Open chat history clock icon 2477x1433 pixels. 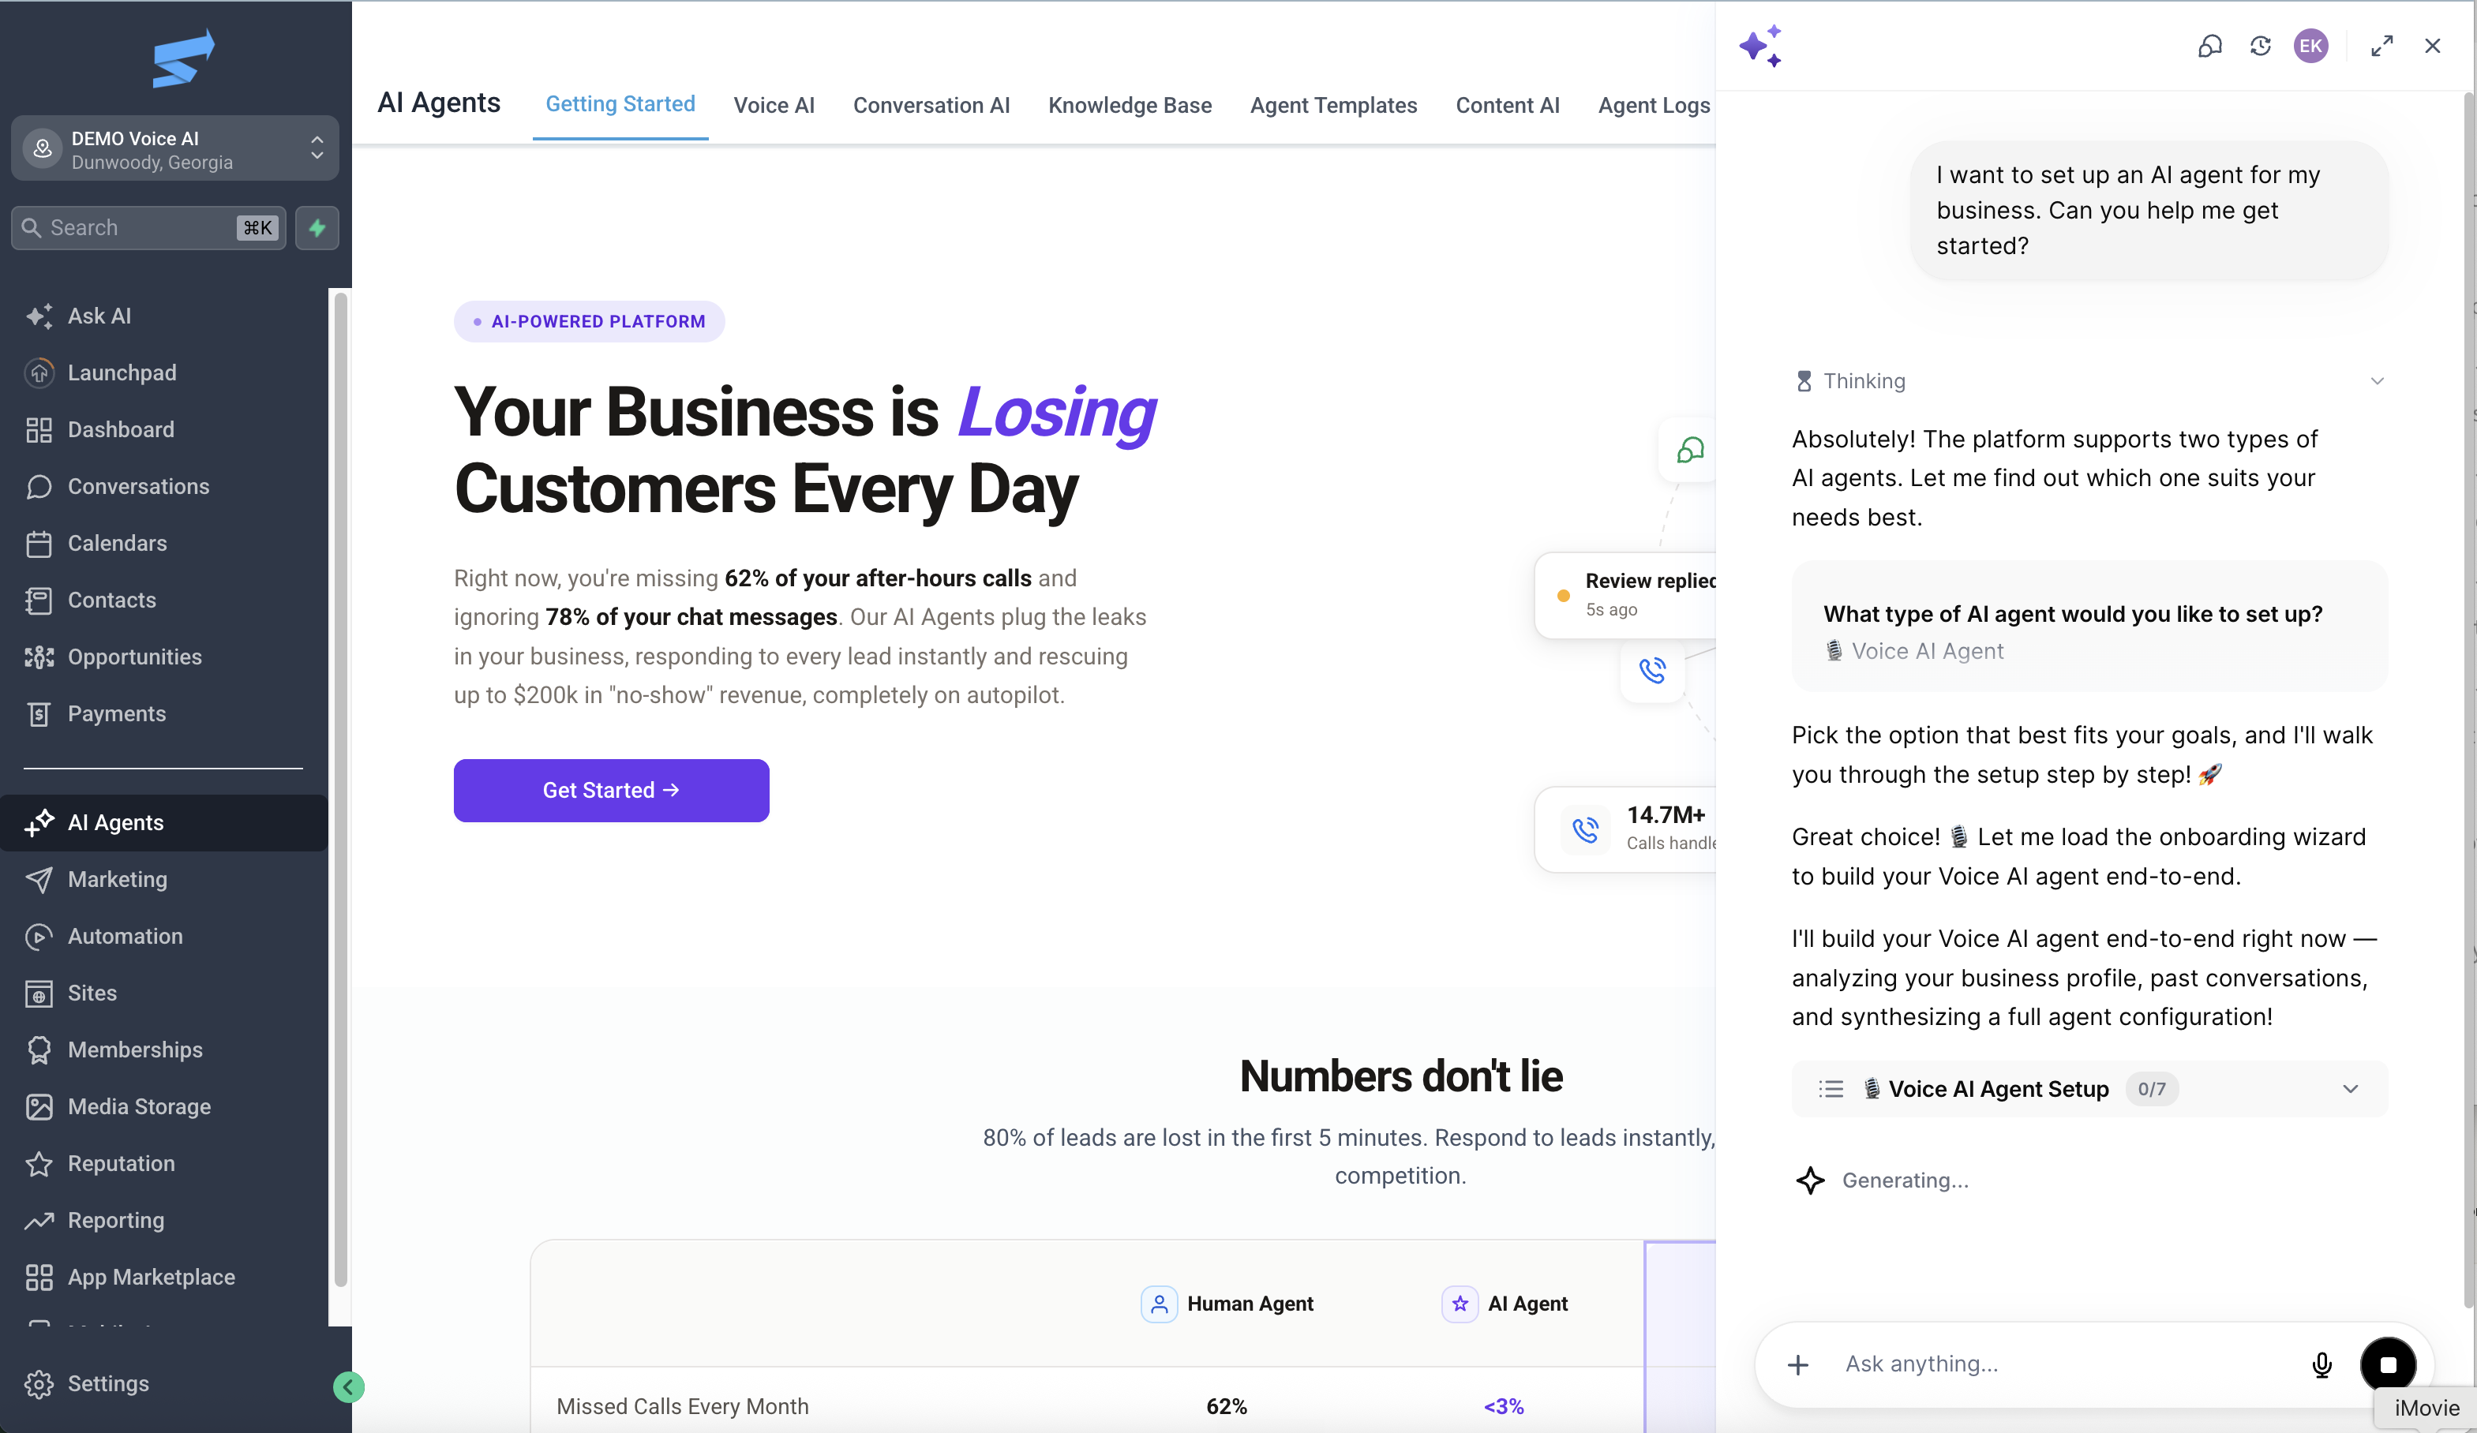(x=2260, y=45)
